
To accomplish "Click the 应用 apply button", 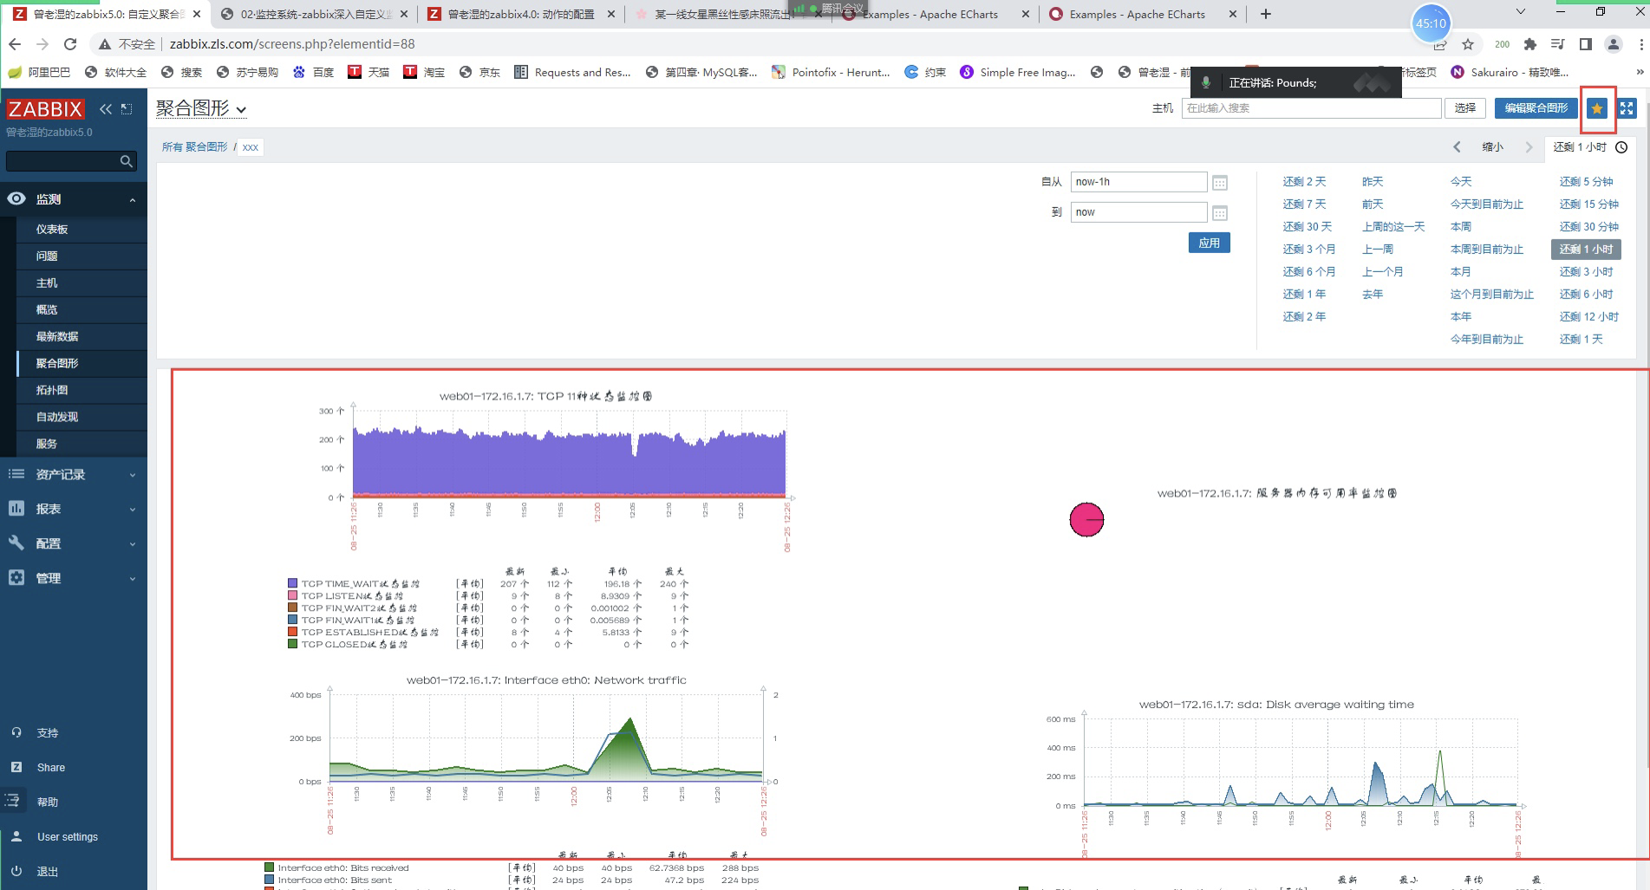I will [1209, 244].
